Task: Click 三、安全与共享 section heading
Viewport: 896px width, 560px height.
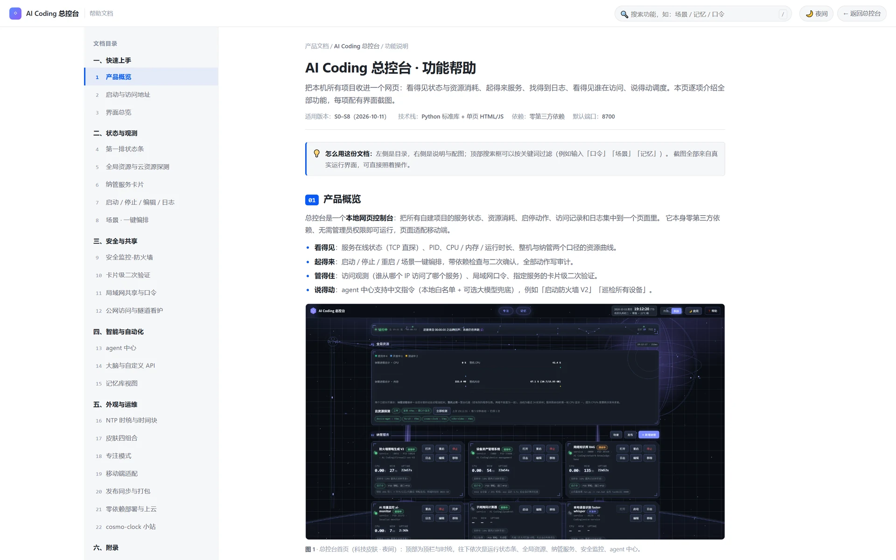Action: click(115, 241)
